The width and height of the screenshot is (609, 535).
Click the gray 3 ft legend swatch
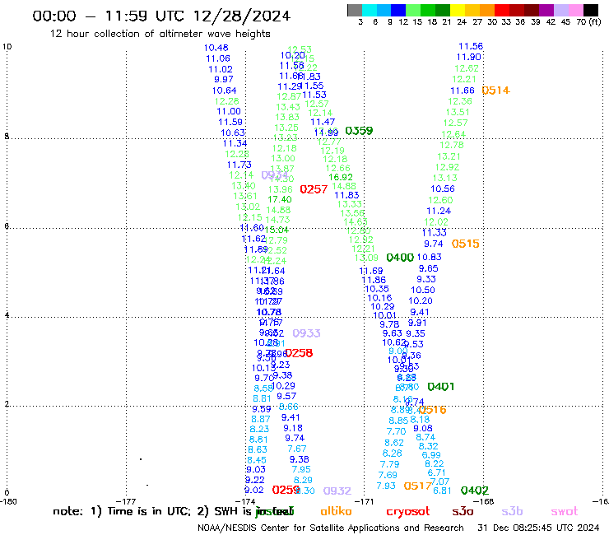[x=355, y=10]
